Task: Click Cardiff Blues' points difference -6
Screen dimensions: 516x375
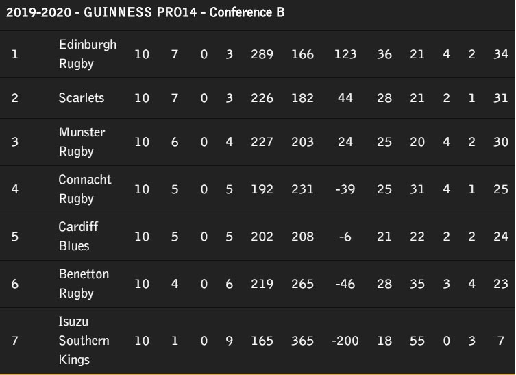Action: pyautogui.click(x=345, y=237)
